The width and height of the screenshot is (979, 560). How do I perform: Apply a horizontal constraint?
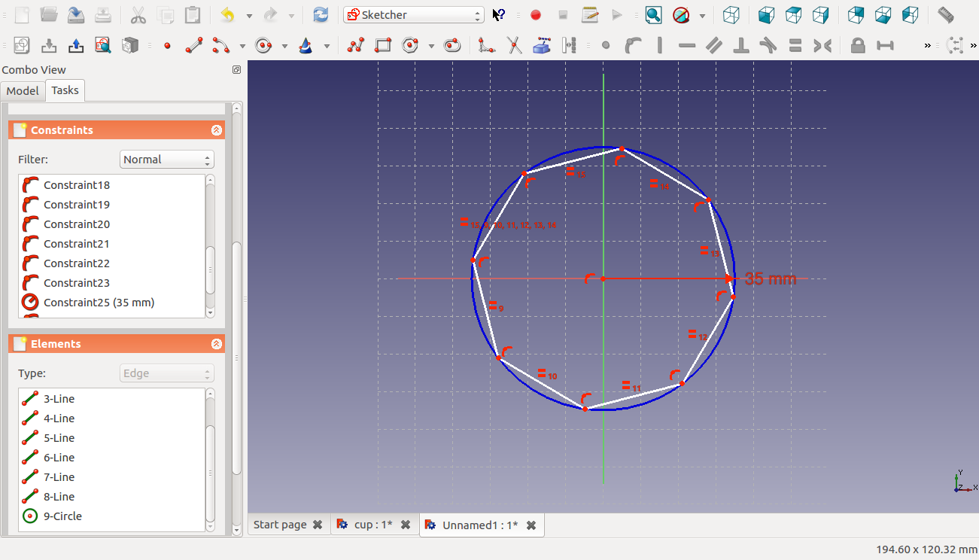coord(686,45)
